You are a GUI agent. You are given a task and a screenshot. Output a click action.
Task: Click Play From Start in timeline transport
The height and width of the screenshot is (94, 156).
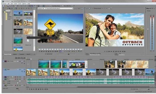32,89
